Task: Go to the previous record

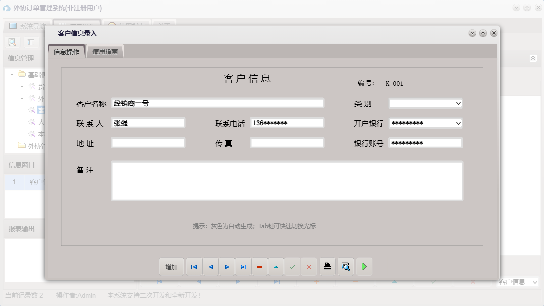Action: click(x=210, y=267)
